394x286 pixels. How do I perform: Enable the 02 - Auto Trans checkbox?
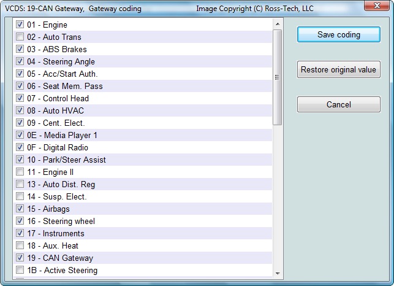[x=20, y=37]
